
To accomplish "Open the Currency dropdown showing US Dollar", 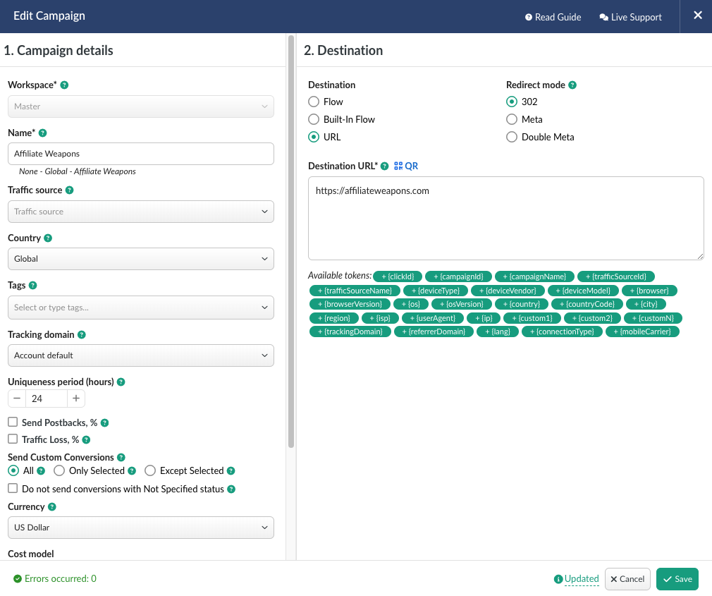I will [x=140, y=527].
